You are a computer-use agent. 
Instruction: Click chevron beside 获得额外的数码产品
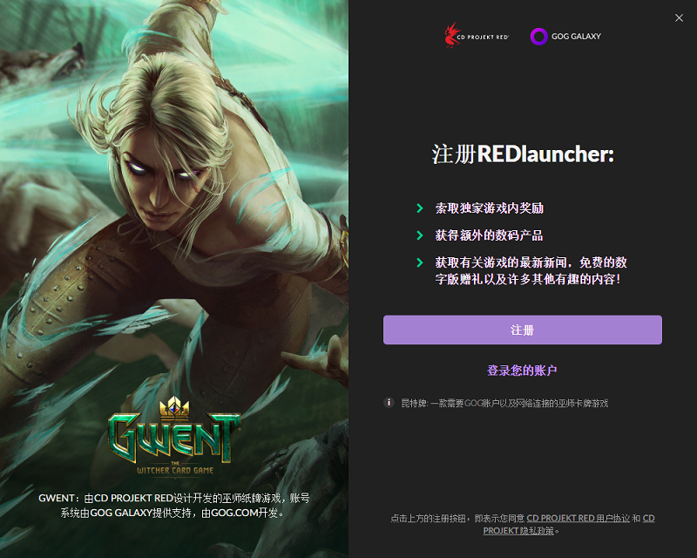pyautogui.click(x=420, y=235)
